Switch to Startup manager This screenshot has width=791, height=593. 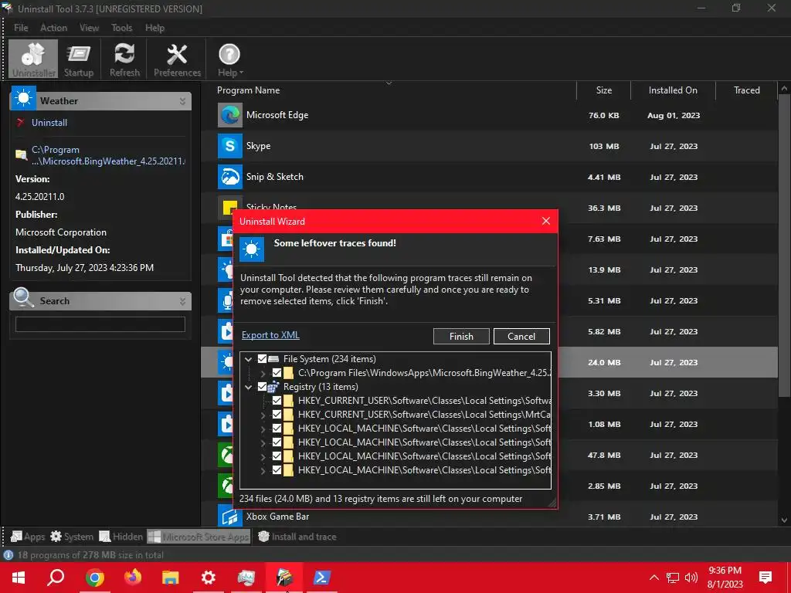pos(79,59)
